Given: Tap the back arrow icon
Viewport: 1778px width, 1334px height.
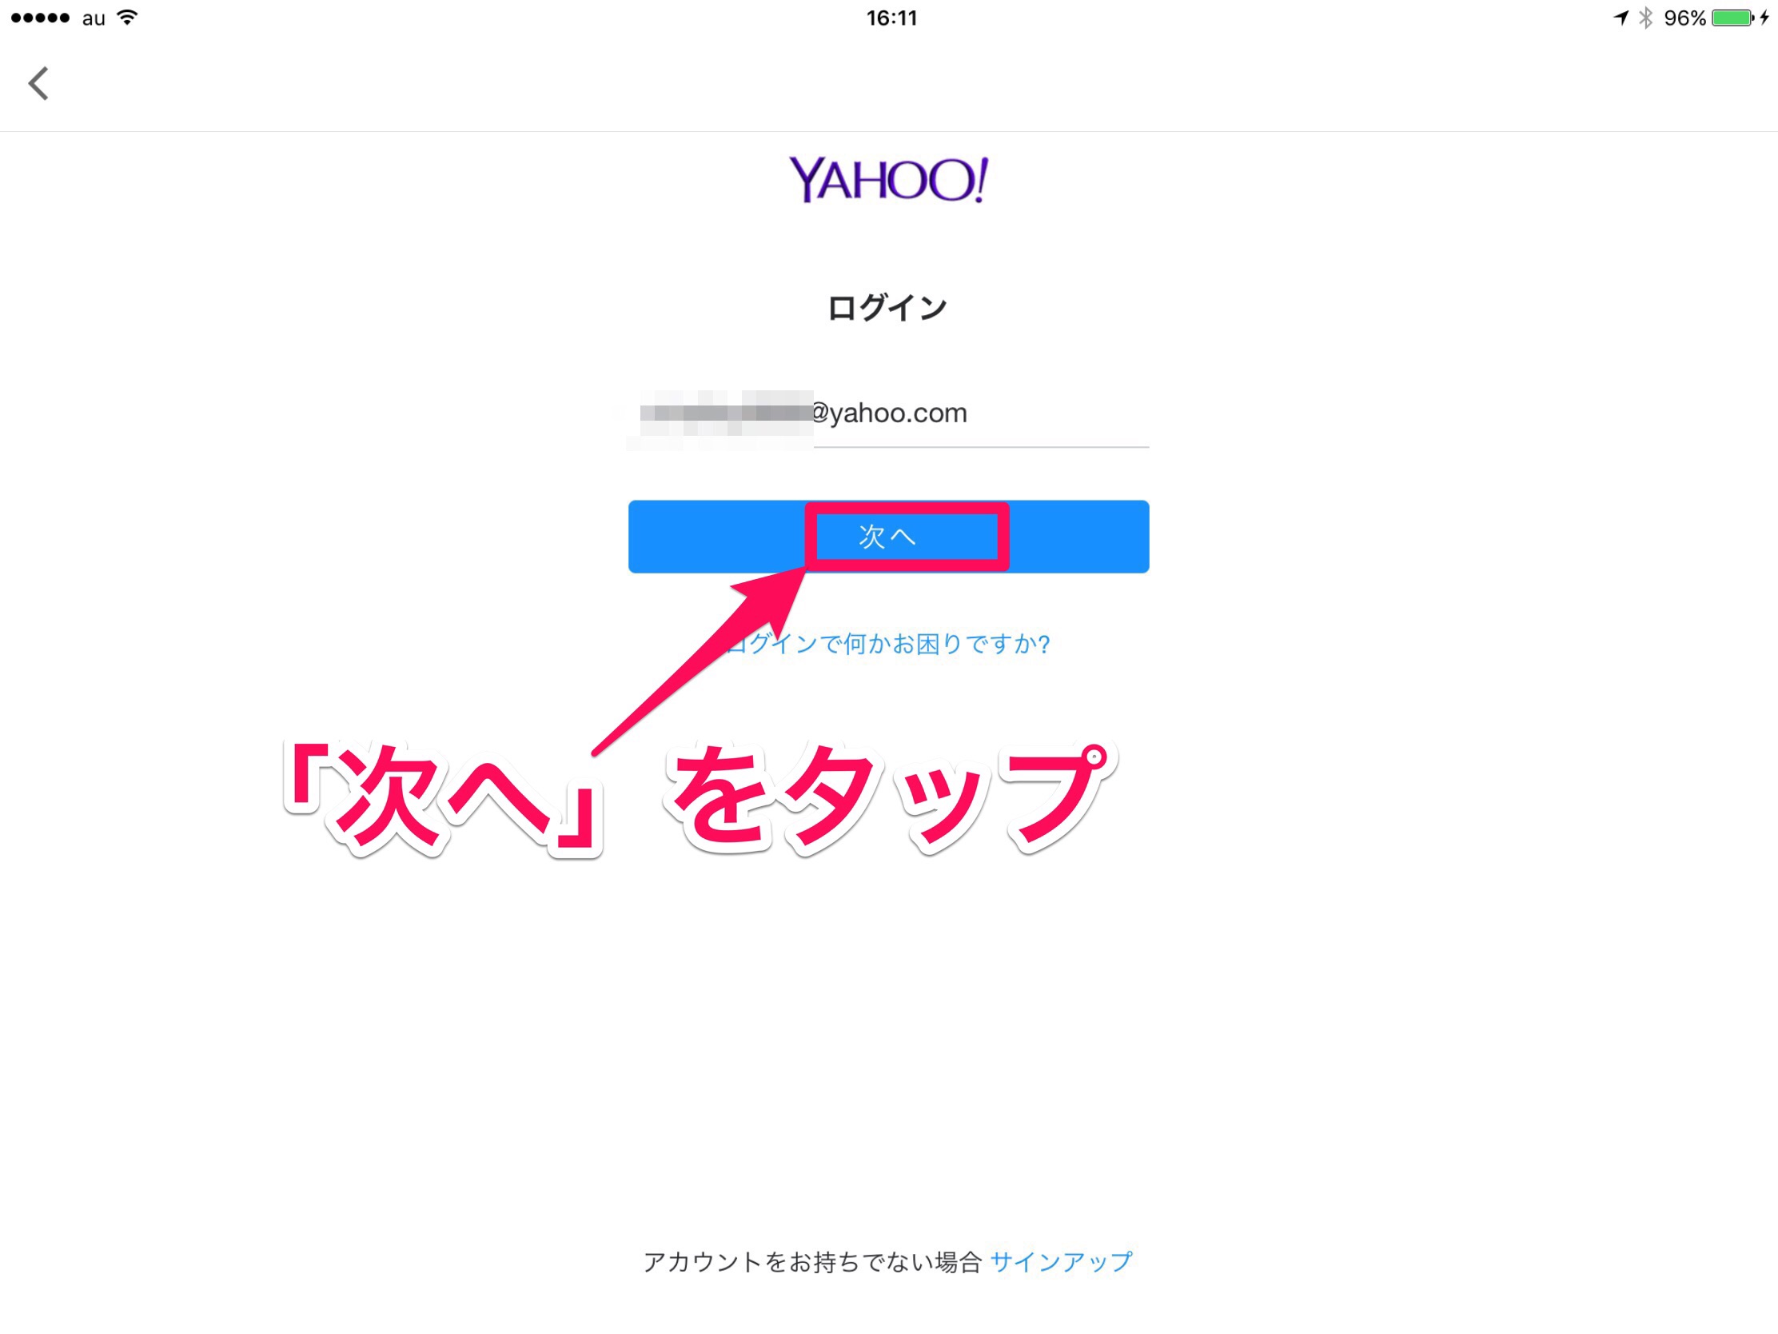Looking at the screenshot, I should point(38,83).
